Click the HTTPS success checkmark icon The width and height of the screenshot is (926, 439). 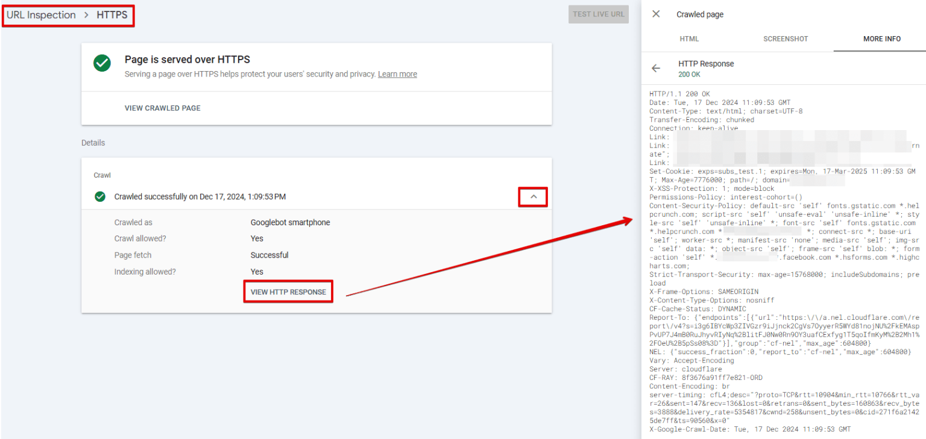point(102,63)
